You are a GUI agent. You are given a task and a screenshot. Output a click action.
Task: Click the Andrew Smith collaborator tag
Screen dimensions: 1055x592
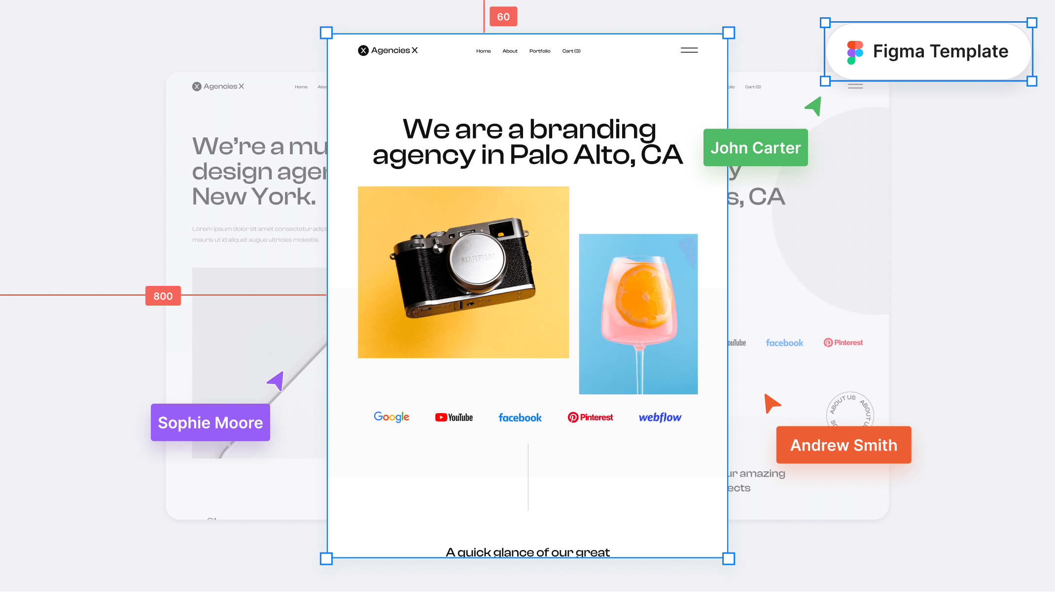tap(844, 445)
